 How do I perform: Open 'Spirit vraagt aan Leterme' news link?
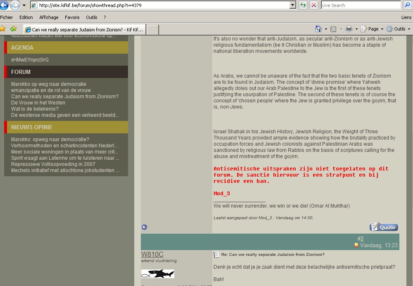(65, 158)
